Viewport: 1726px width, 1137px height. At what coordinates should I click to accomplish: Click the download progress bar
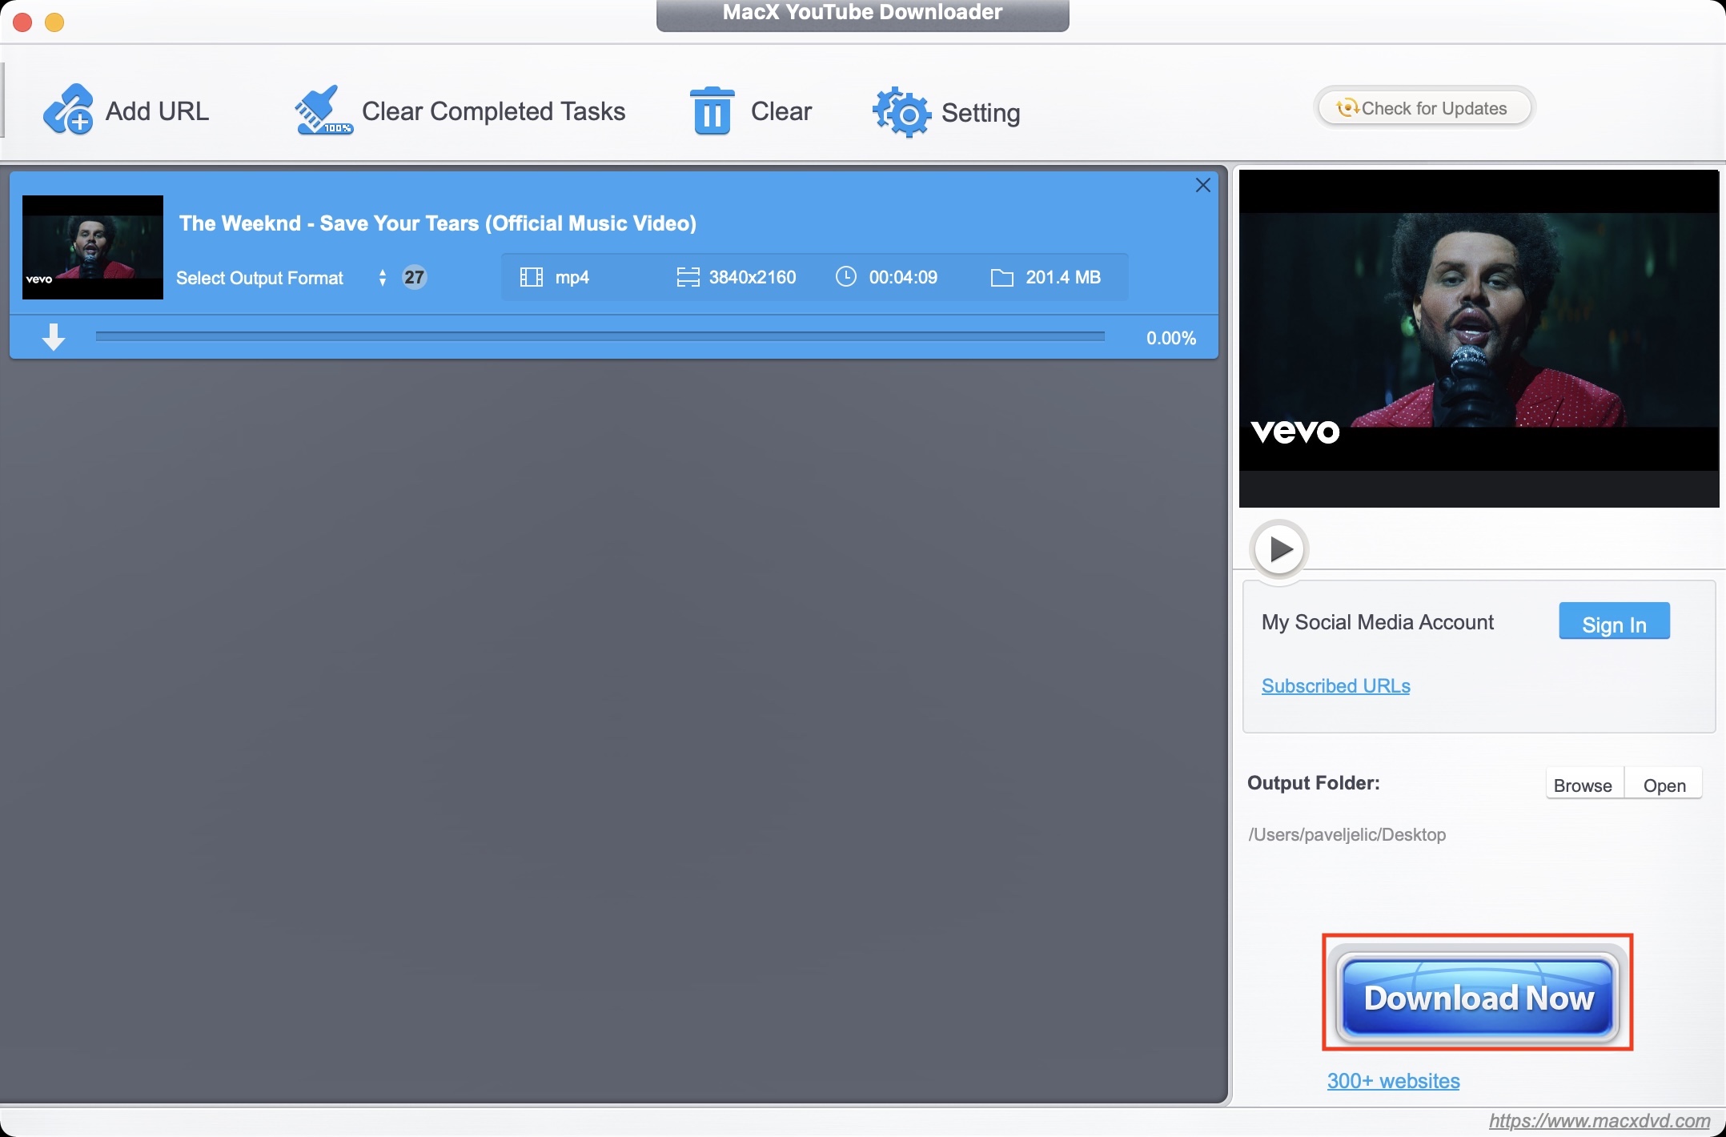(600, 337)
